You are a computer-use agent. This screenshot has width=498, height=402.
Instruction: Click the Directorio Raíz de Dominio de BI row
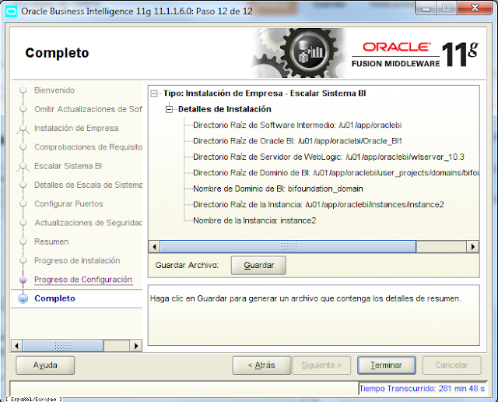pos(336,173)
